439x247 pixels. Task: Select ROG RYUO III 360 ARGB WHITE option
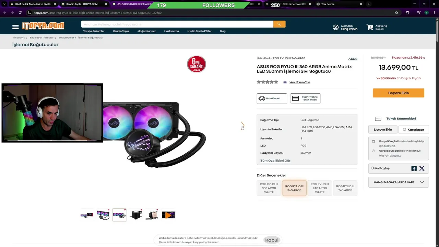click(269, 188)
